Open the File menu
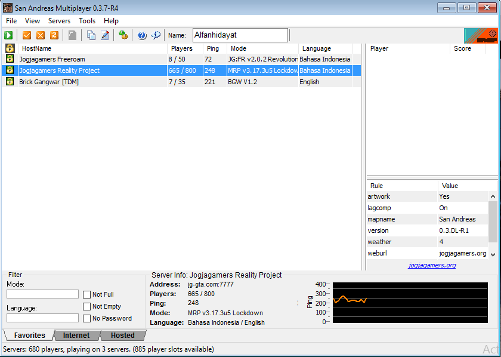This screenshot has height=357, width=501. (x=11, y=21)
